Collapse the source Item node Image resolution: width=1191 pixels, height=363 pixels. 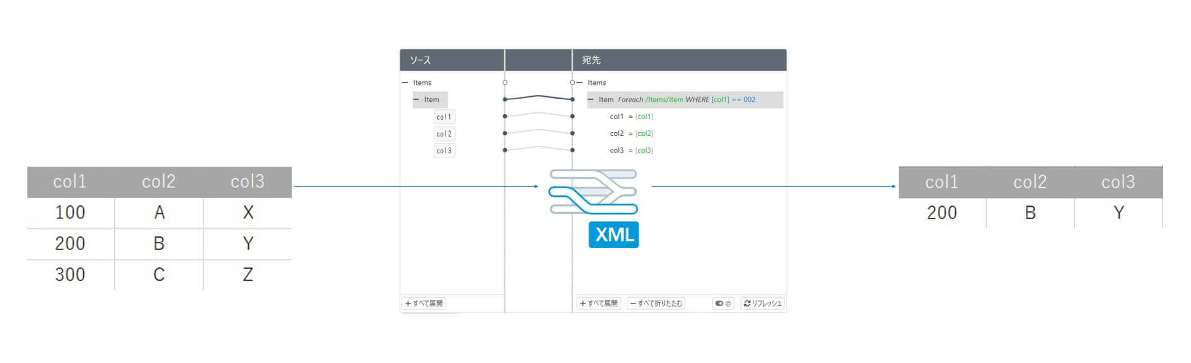416,99
